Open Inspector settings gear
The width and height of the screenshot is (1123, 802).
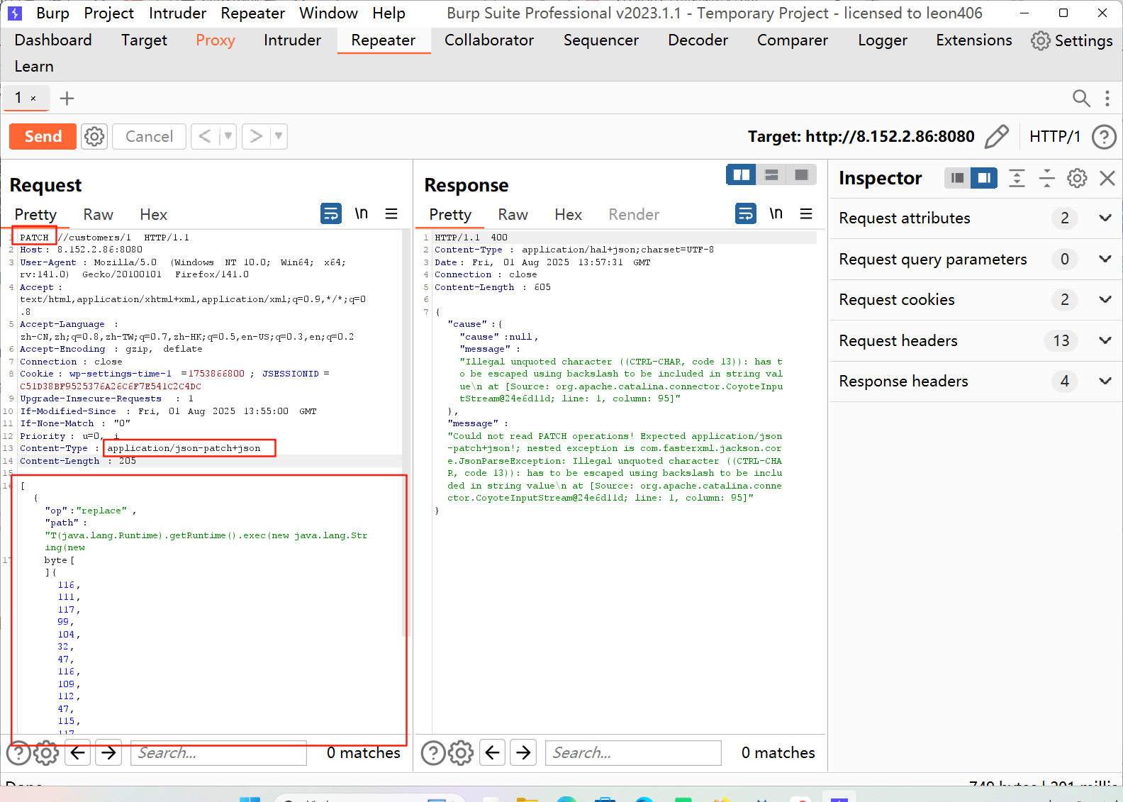click(x=1077, y=178)
